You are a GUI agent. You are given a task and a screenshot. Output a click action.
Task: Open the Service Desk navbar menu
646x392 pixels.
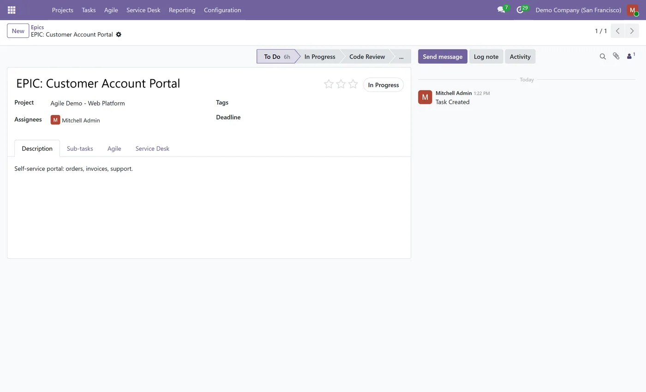pos(144,10)
